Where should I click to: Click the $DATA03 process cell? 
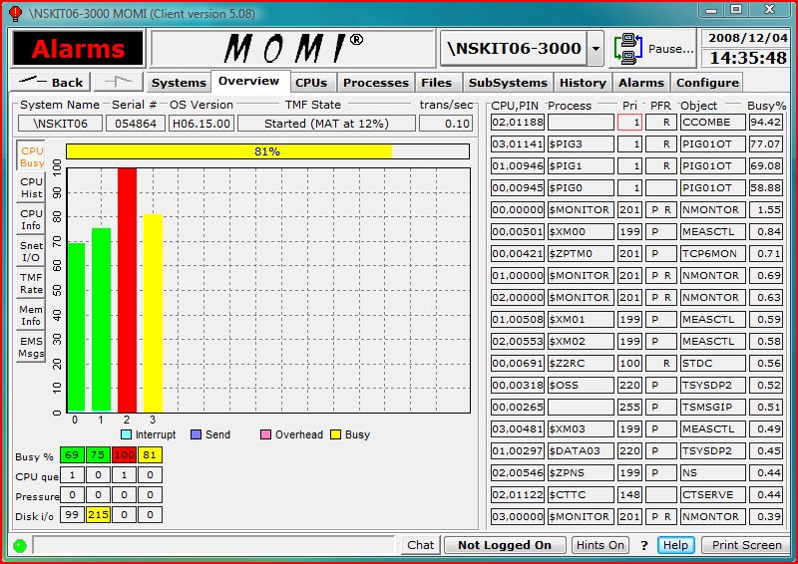point(581,450)
